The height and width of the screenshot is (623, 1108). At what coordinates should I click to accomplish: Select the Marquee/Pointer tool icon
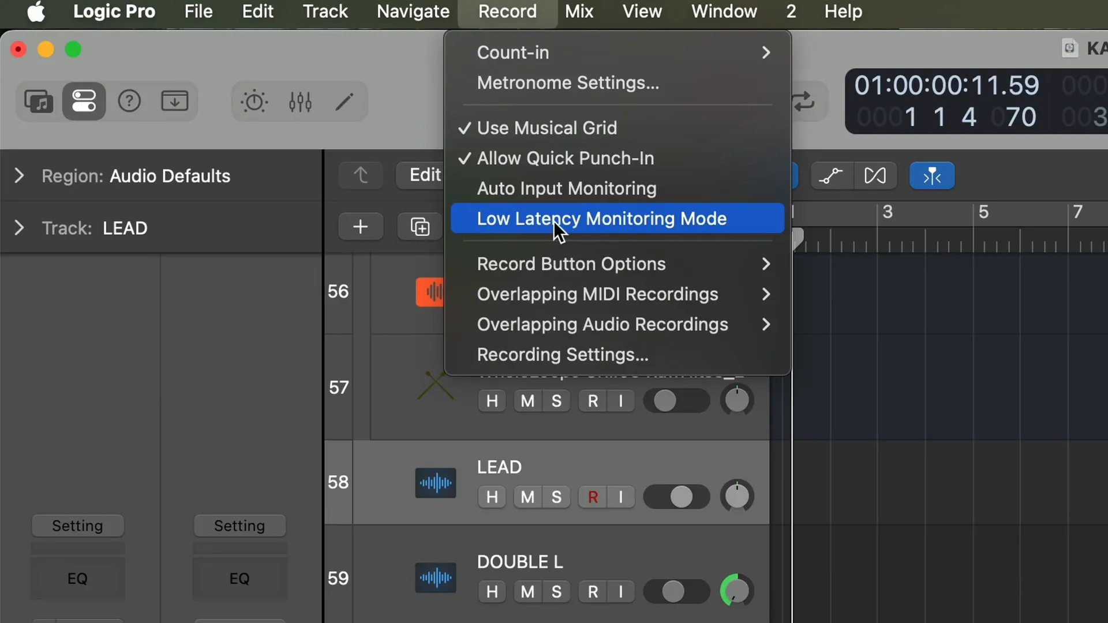point(932,176)
